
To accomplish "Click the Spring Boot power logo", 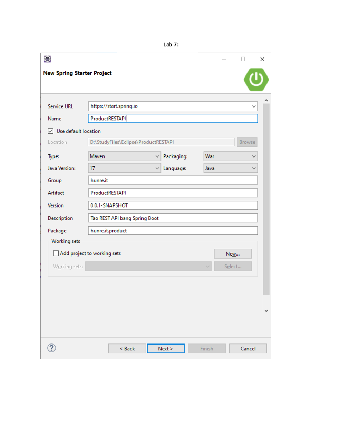I will pos(256,80).
